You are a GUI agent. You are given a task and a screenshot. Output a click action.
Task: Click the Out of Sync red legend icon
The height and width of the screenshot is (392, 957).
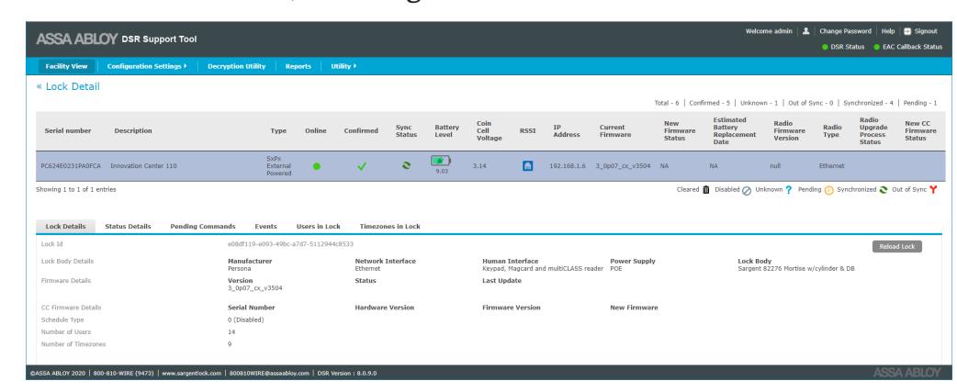[932, 190]
